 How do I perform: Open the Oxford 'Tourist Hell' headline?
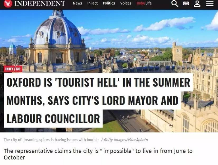(98, 100)
